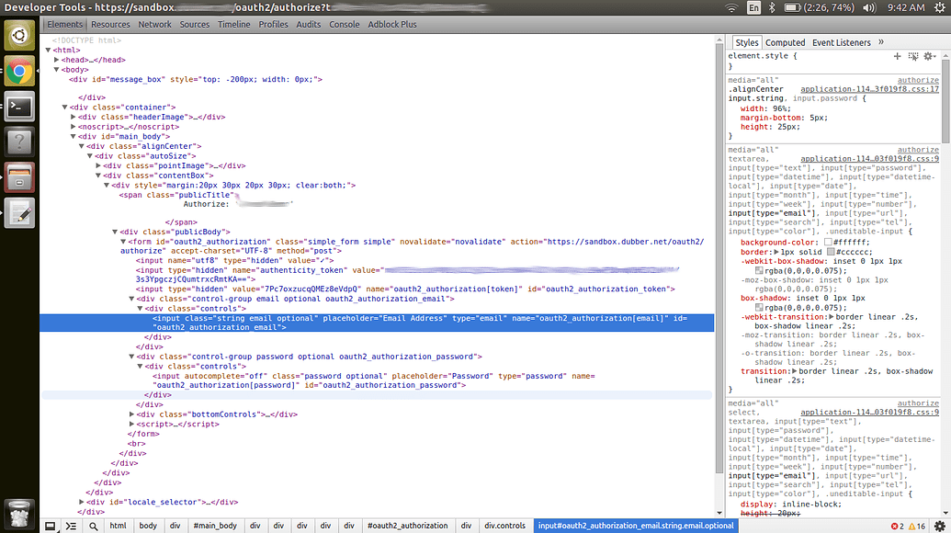Open the console drawer icon

pos(71,526)
